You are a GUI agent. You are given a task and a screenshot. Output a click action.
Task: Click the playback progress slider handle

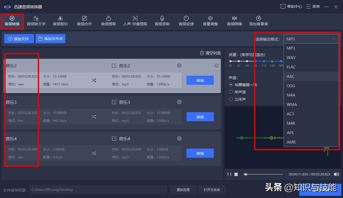(245, 174)
